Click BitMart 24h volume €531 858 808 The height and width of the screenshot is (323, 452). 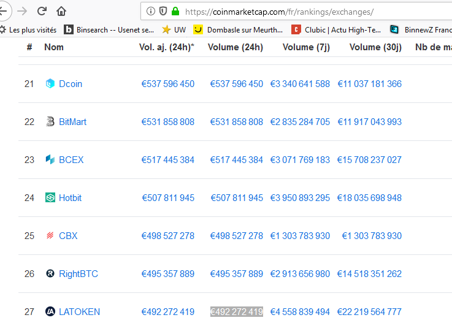[236, 122]
